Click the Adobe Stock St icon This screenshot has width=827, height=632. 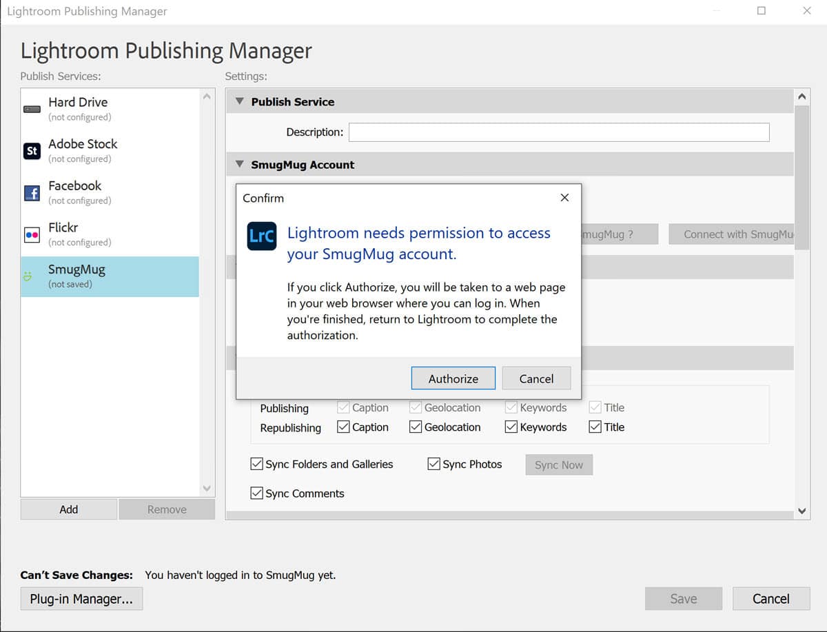coord(32,151)
